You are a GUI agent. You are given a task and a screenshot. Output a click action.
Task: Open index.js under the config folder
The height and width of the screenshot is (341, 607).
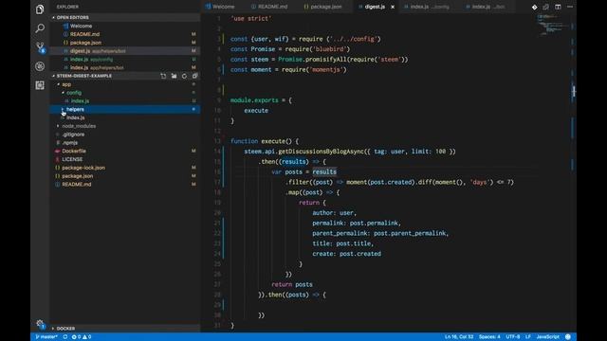click(x=80, y=101)
